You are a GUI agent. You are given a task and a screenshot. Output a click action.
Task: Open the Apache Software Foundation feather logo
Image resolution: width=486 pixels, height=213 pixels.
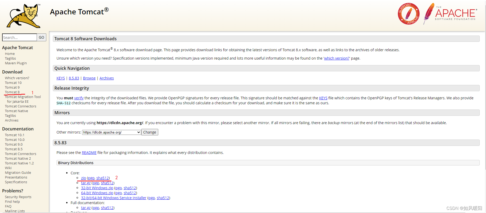[450, 14]
